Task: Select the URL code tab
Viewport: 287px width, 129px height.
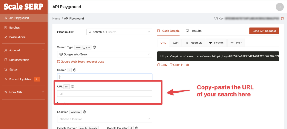Action: [163, 43]
